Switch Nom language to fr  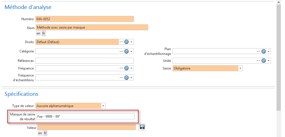[x=44, y=33]
